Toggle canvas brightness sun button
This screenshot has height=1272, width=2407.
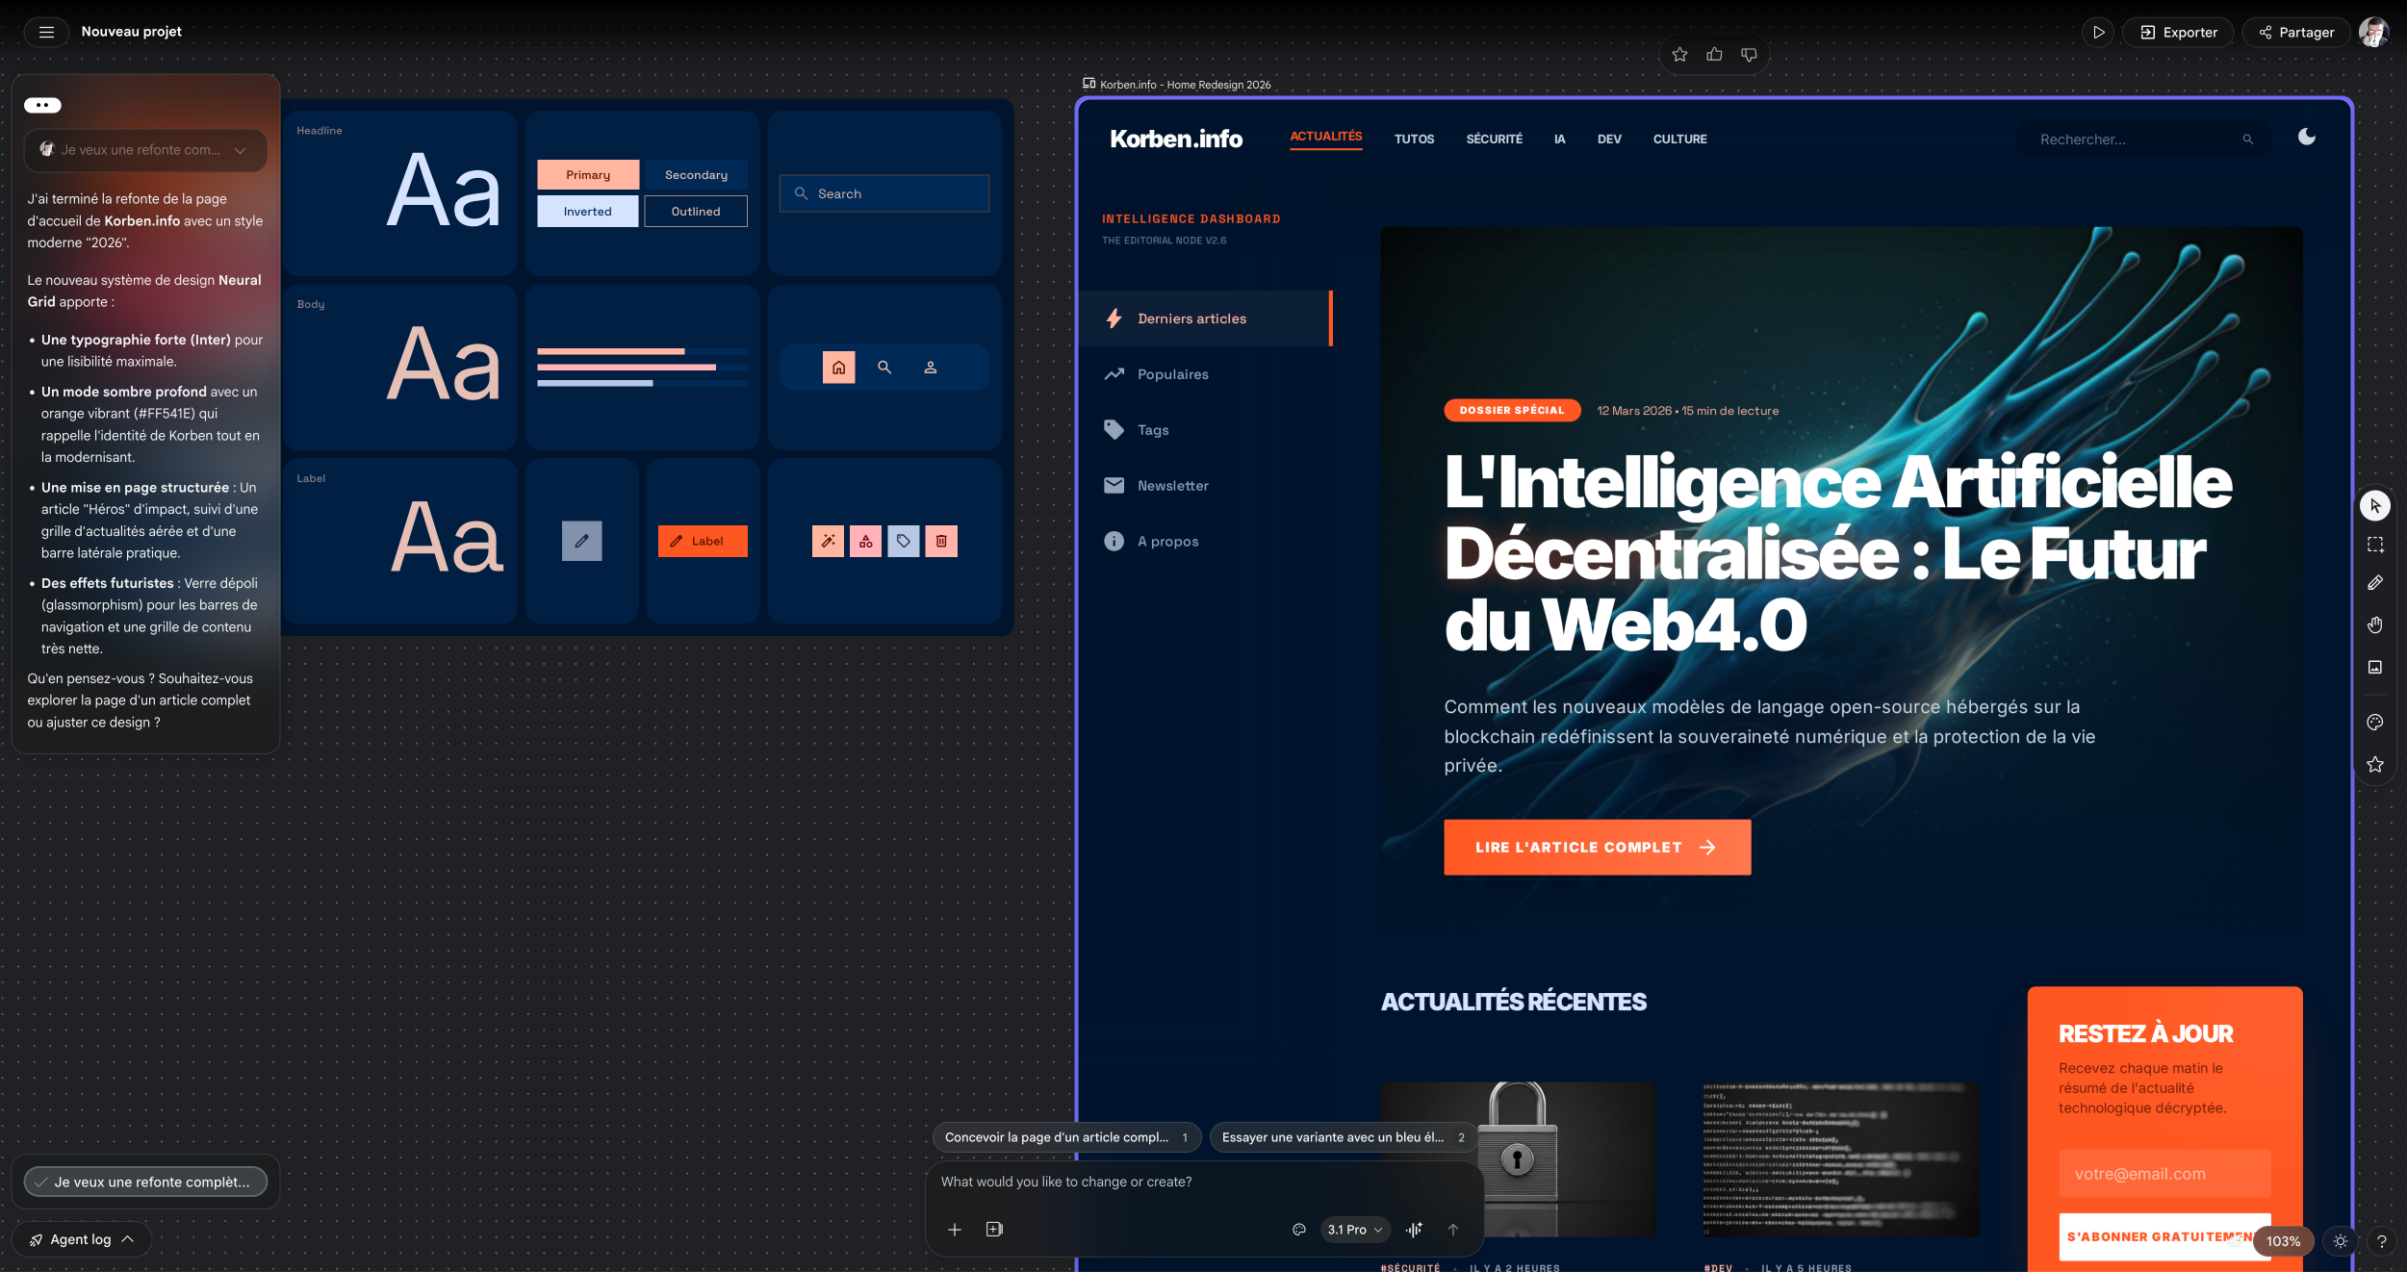(x=2341, y=1241)
